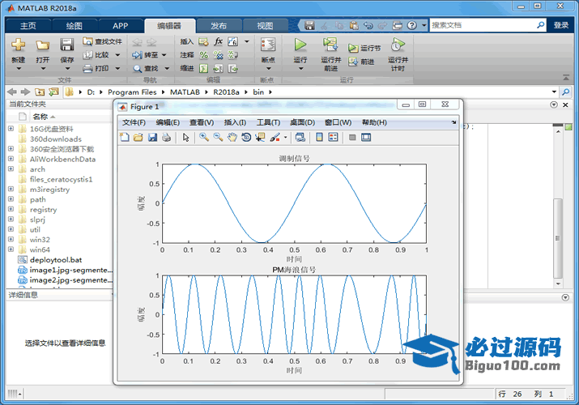This screenshot has height=405, width=579.
Task: Click Figure 1 New Figure icon
Action: [x=125, y=138]
